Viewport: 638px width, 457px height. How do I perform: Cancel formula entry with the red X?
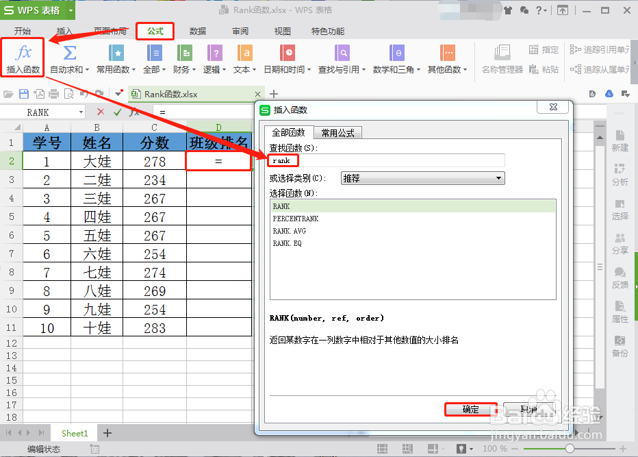coord(101,112)
